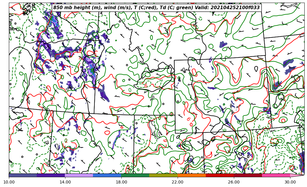Click the 10.00 colorbar tick label
The height and width of the screenshot is (187, 307).
click(9, 182)
